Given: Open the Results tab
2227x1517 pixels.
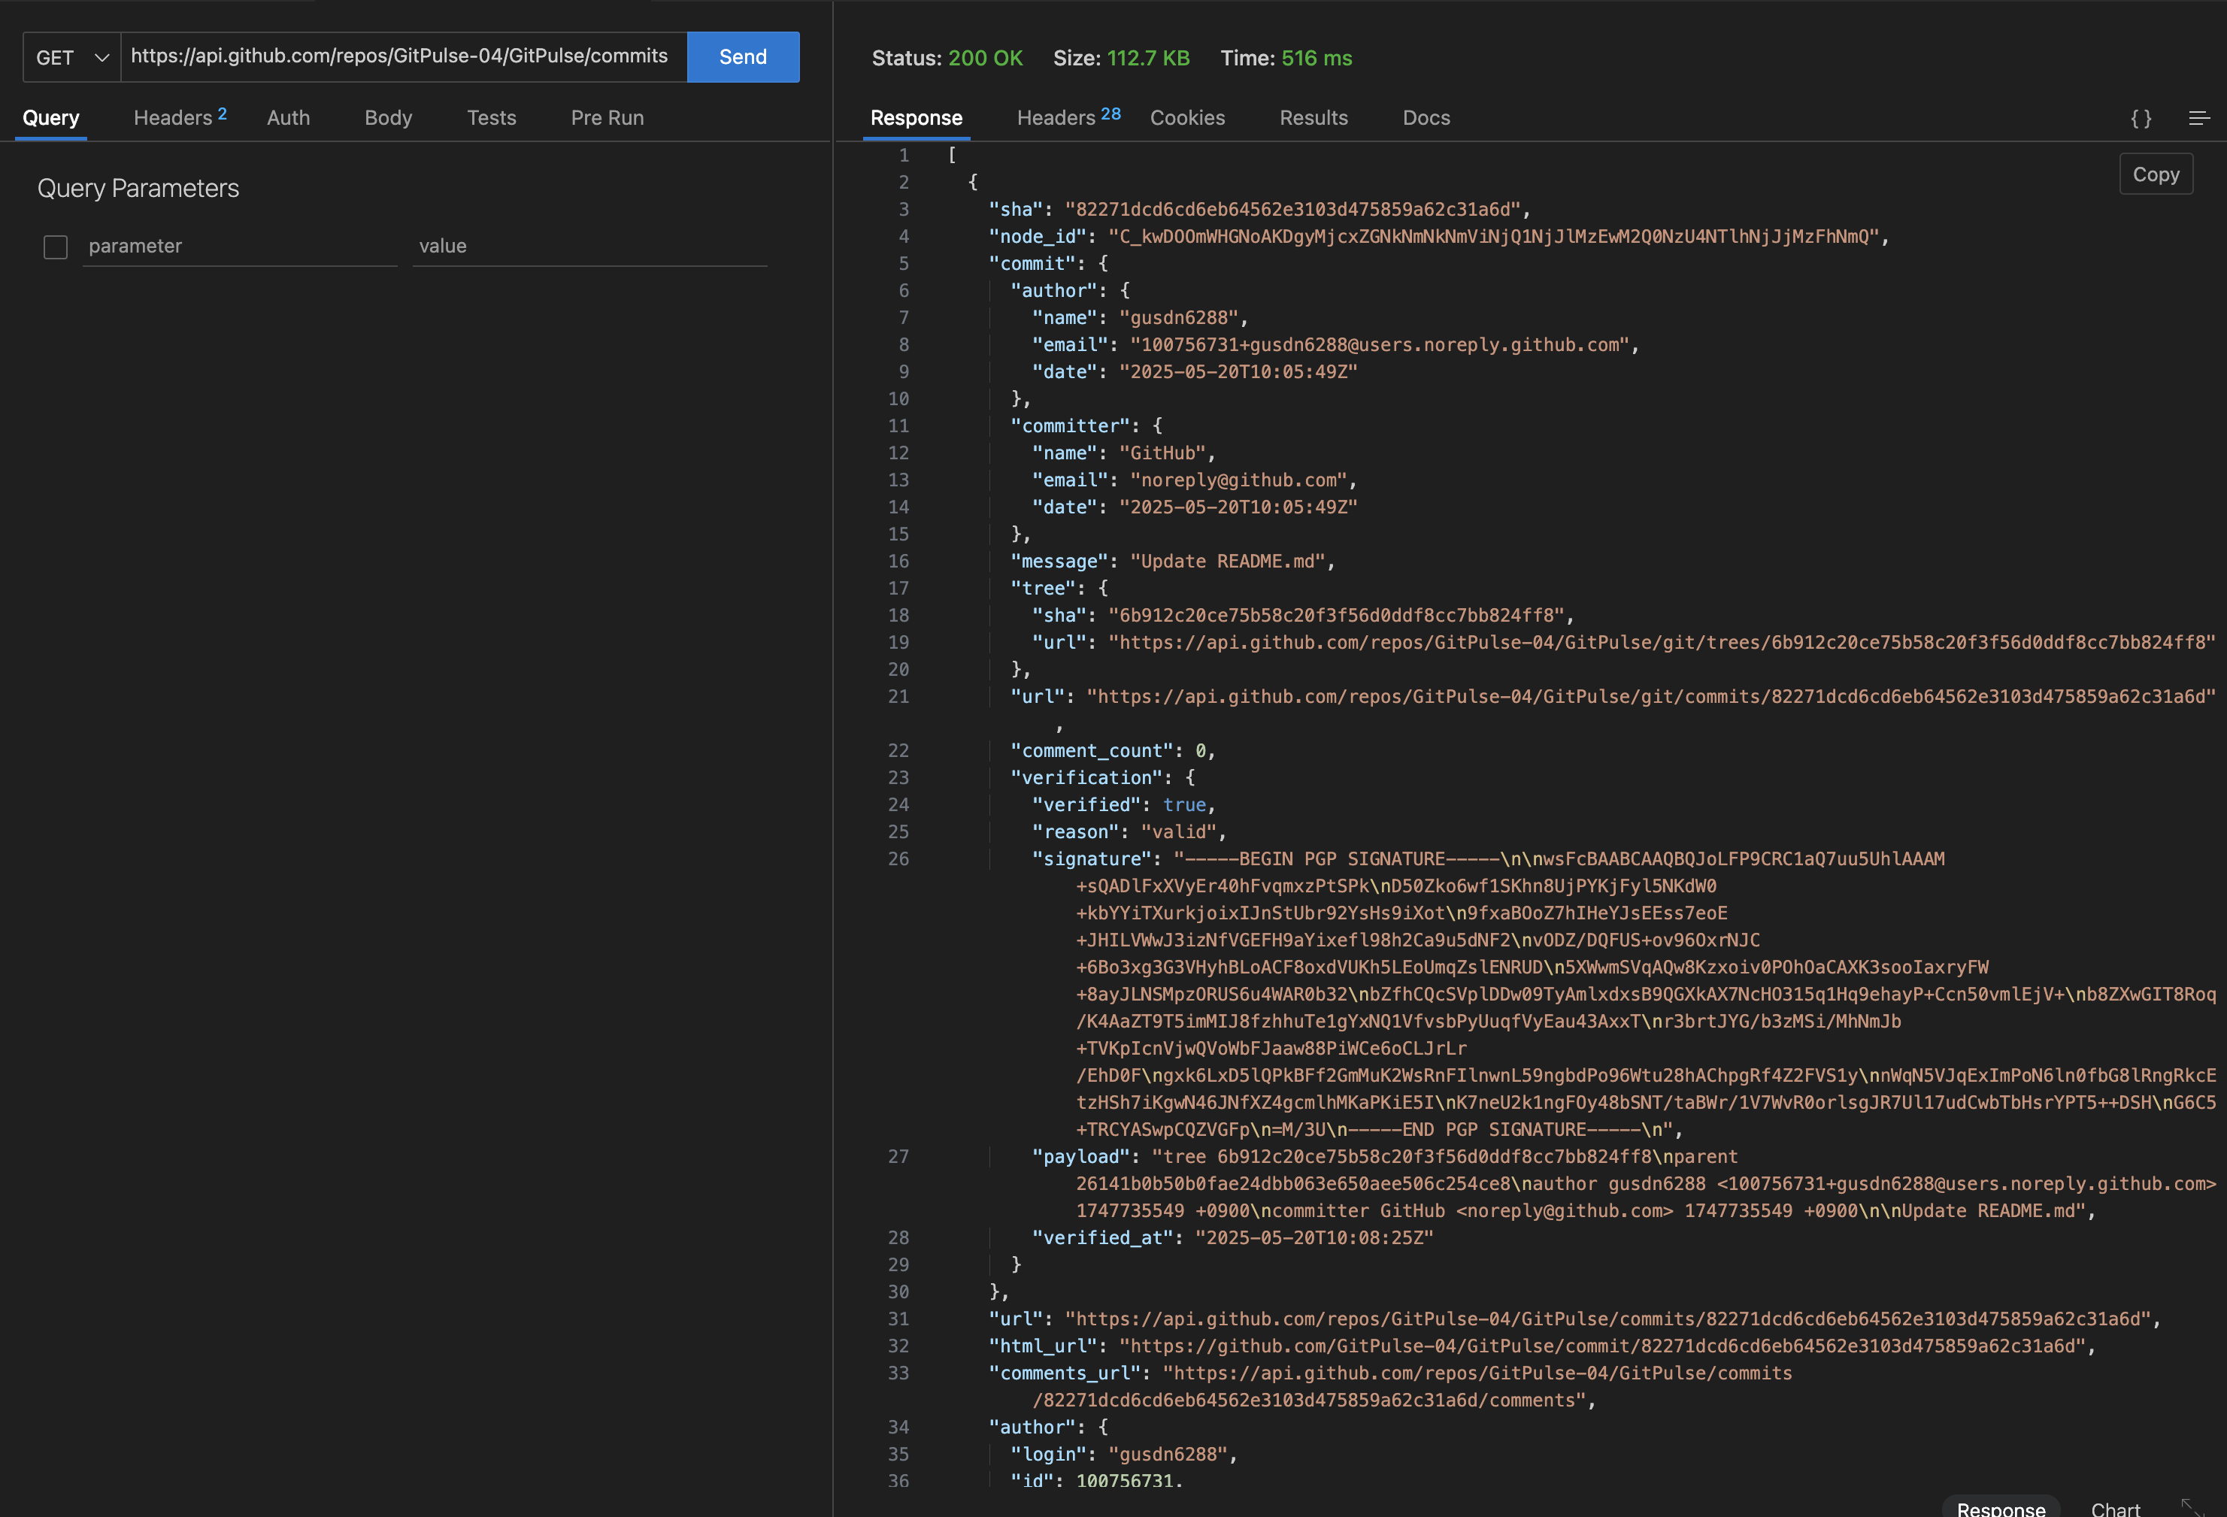Looking at the screenshot, I should pyautogui.click(x=1313, y=118).
